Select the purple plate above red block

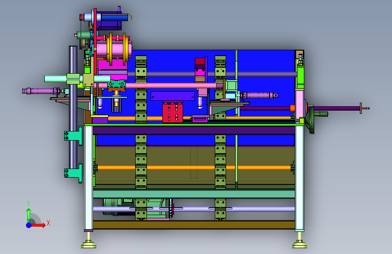pos(173,96)
